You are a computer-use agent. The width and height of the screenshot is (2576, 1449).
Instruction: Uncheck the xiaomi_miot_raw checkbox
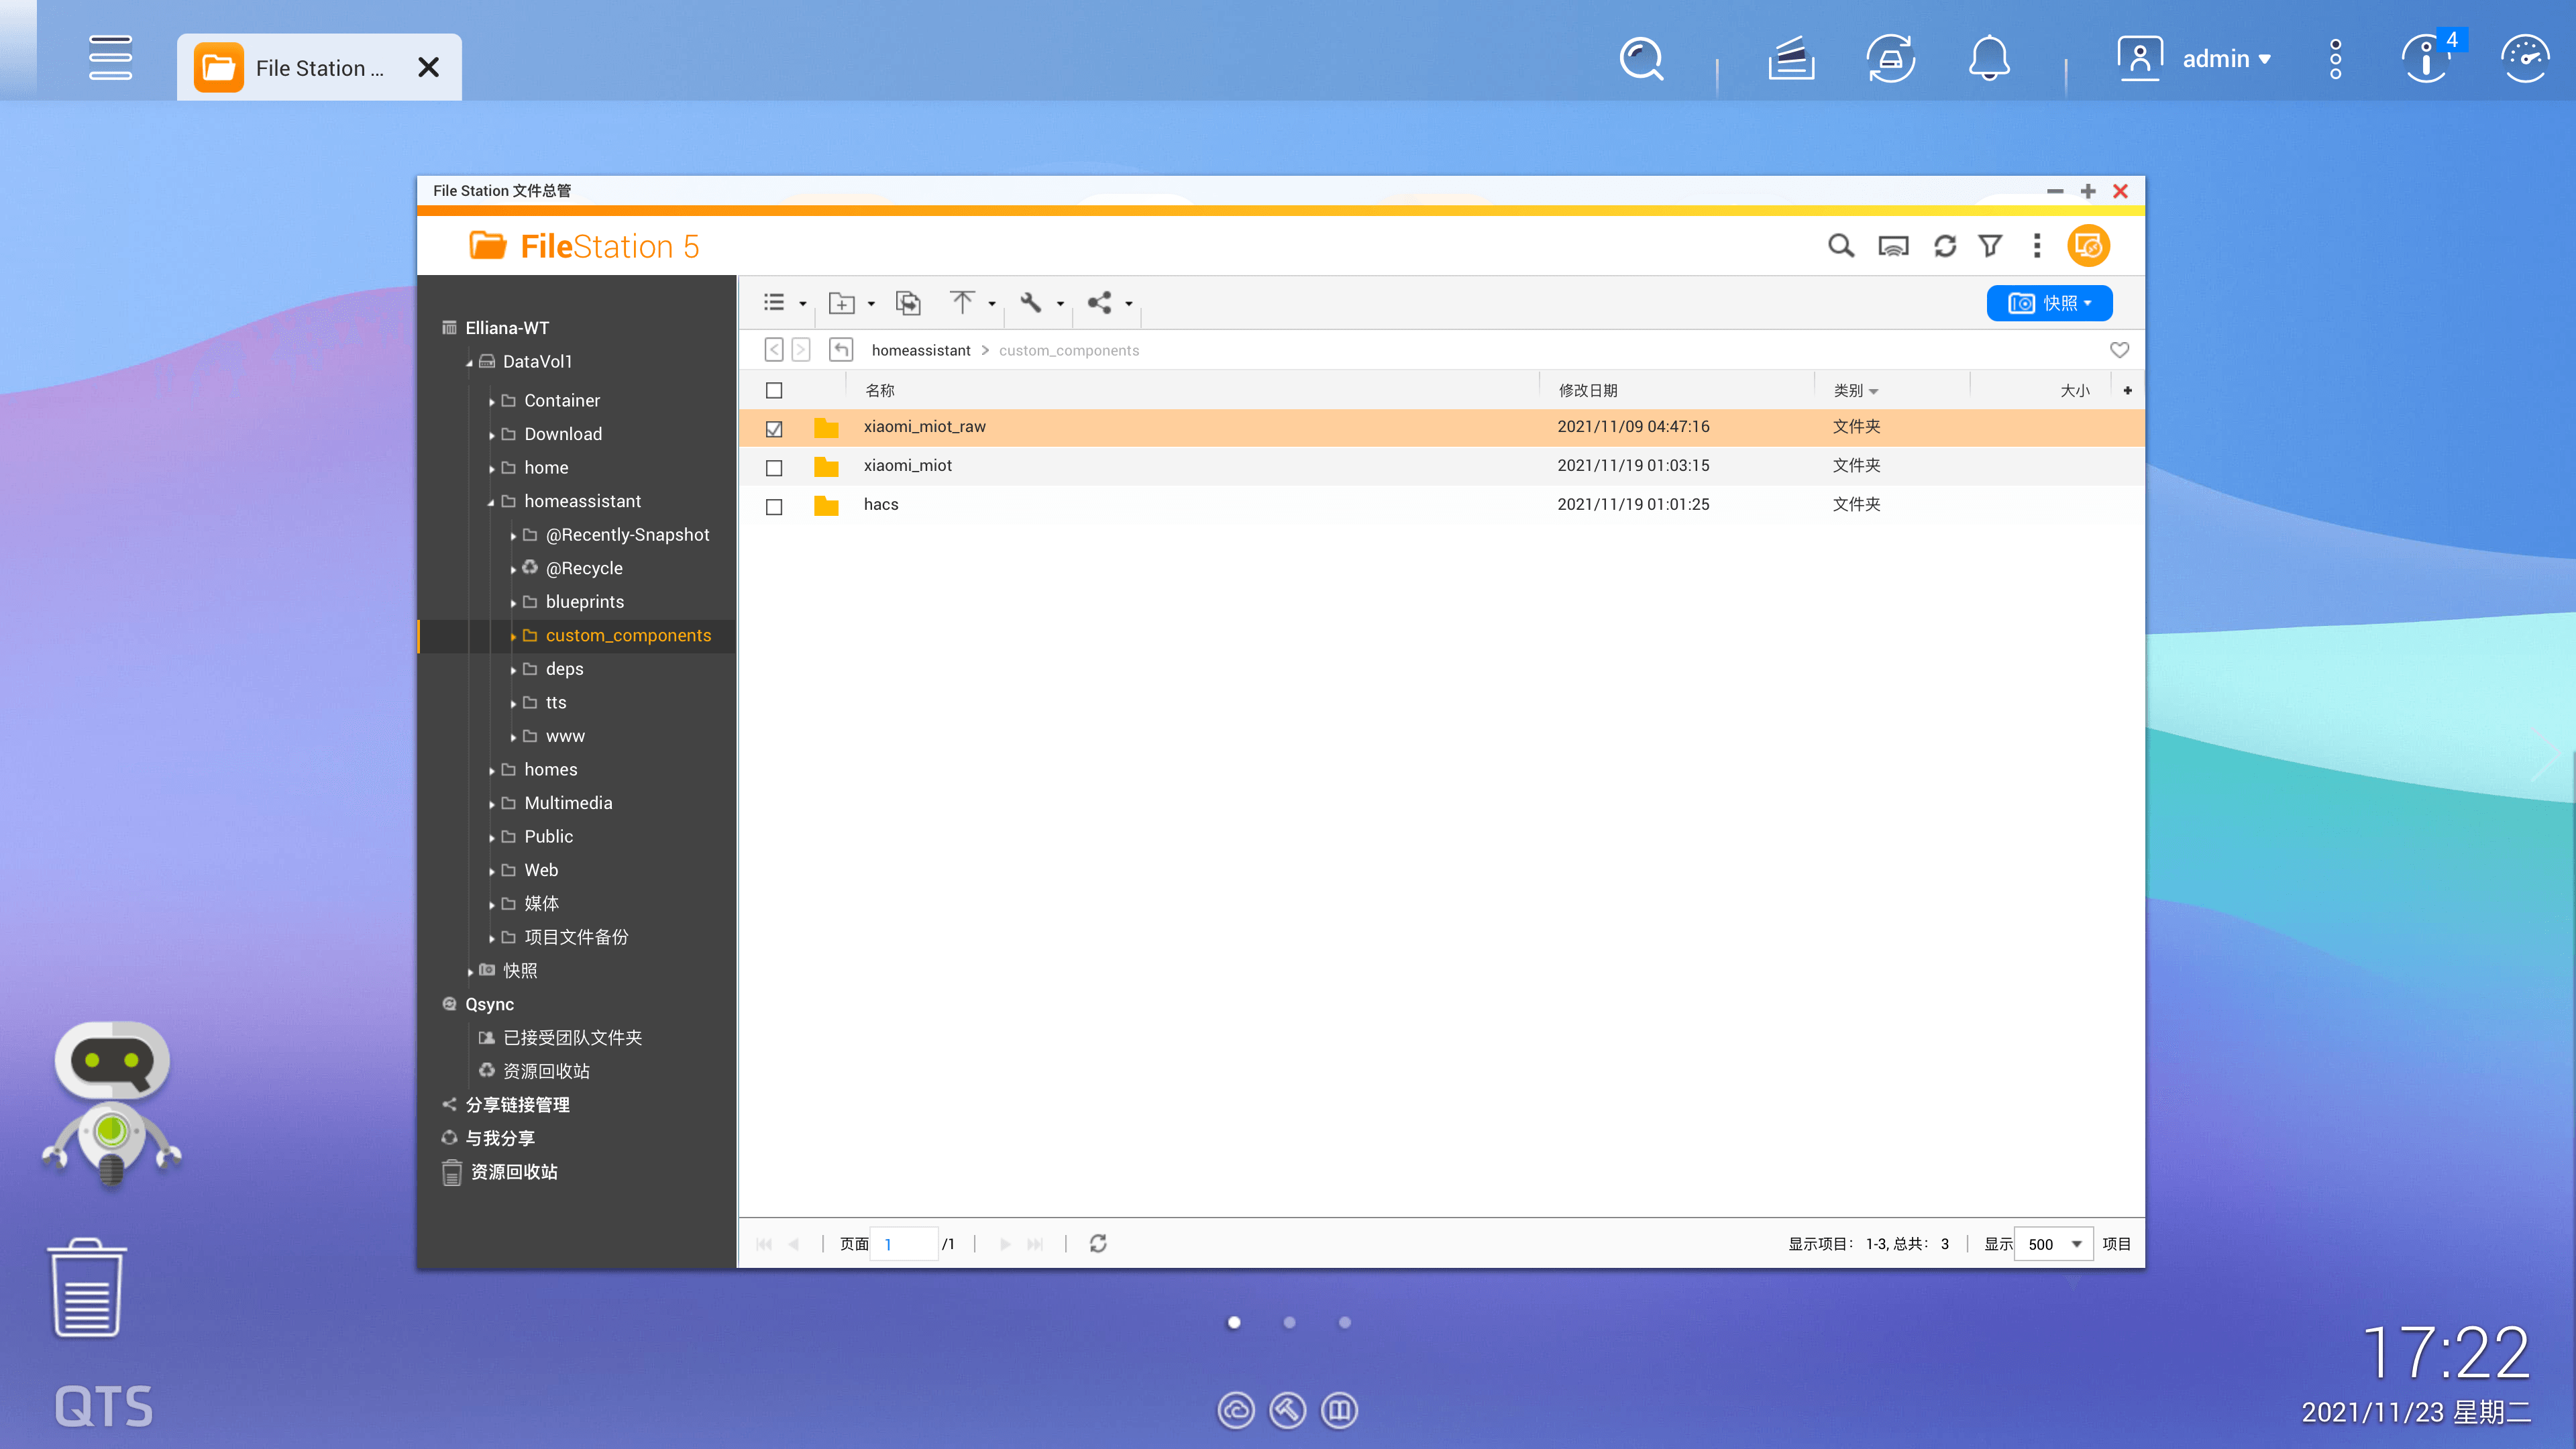click(x=774, y=429)
